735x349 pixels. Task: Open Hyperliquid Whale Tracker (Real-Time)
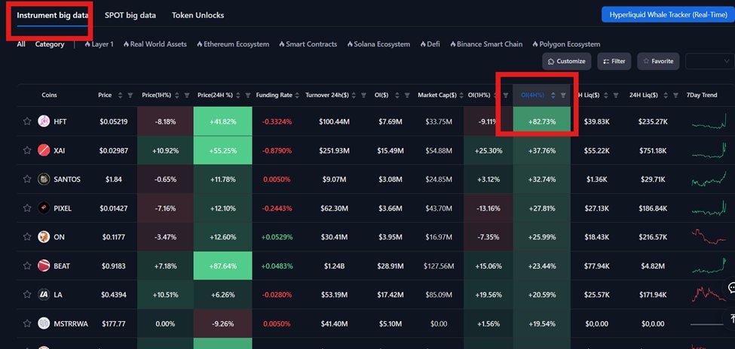coord(668,15)
